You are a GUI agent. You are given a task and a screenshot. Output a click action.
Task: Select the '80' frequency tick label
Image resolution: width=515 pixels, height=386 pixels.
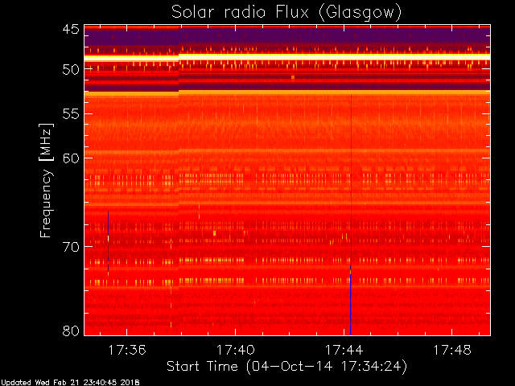coord(71,331)
